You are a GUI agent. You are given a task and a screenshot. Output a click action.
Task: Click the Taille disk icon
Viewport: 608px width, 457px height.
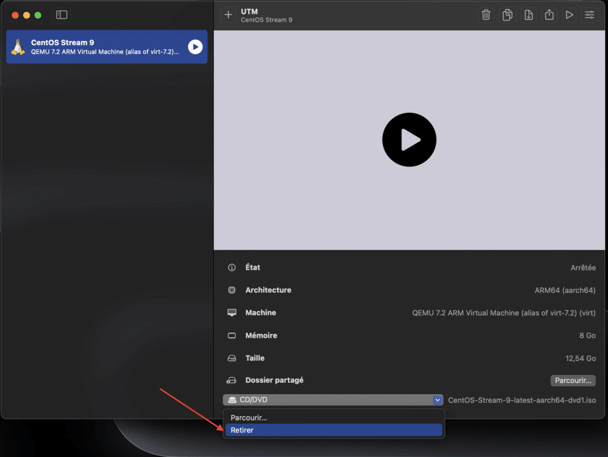pos(232,358)
